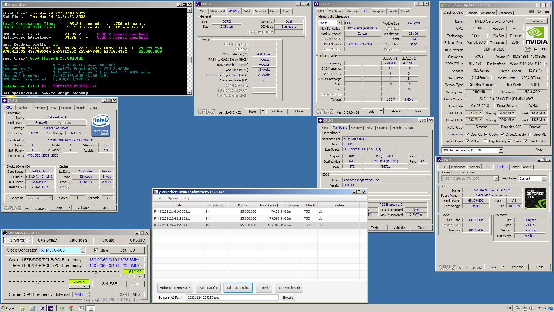Click Run Benchmark button
554x312 pixels.
coord(289,288)
